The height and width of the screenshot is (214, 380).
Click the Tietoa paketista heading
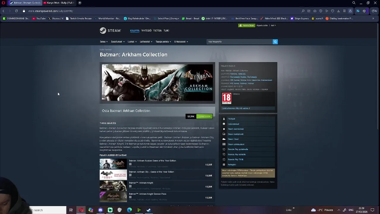click(x=108, y=123)
